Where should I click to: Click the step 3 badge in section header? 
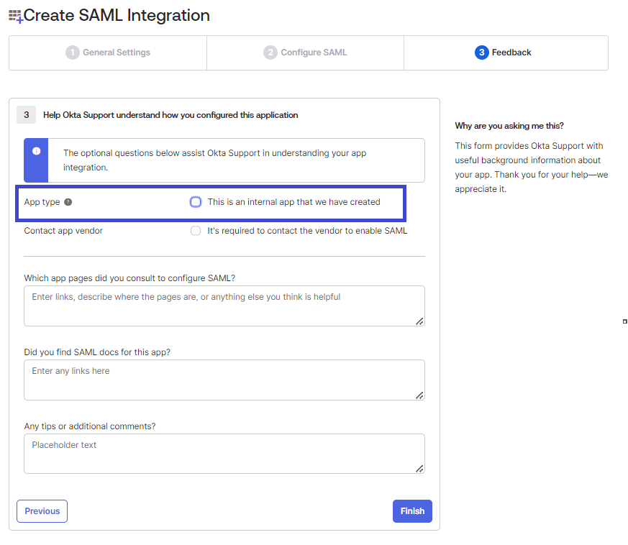(x=26, y=115)
